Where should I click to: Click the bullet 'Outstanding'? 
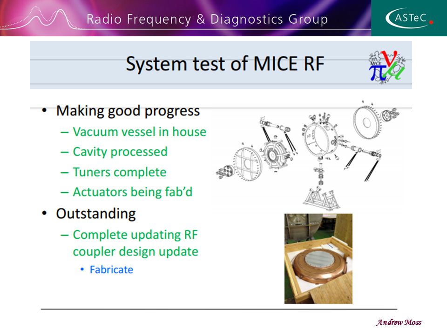[x=96, y=214]
